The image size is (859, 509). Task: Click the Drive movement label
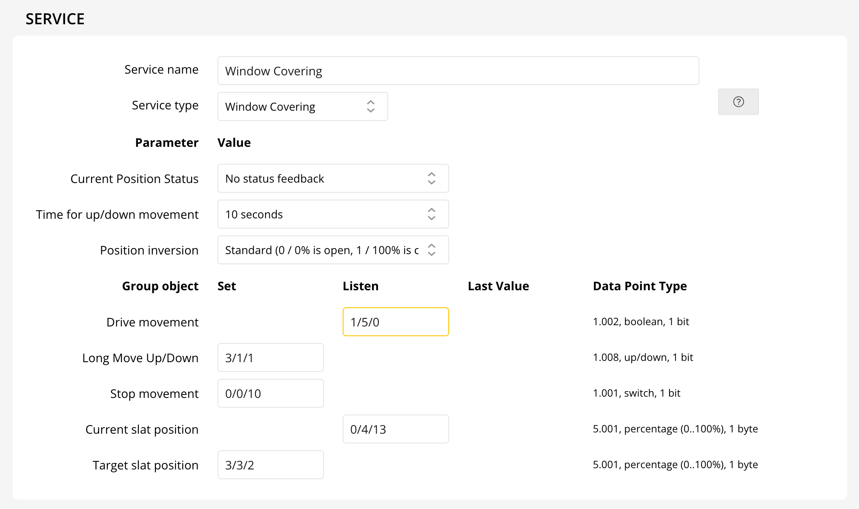pyautogui.click(x=152, y=322)
